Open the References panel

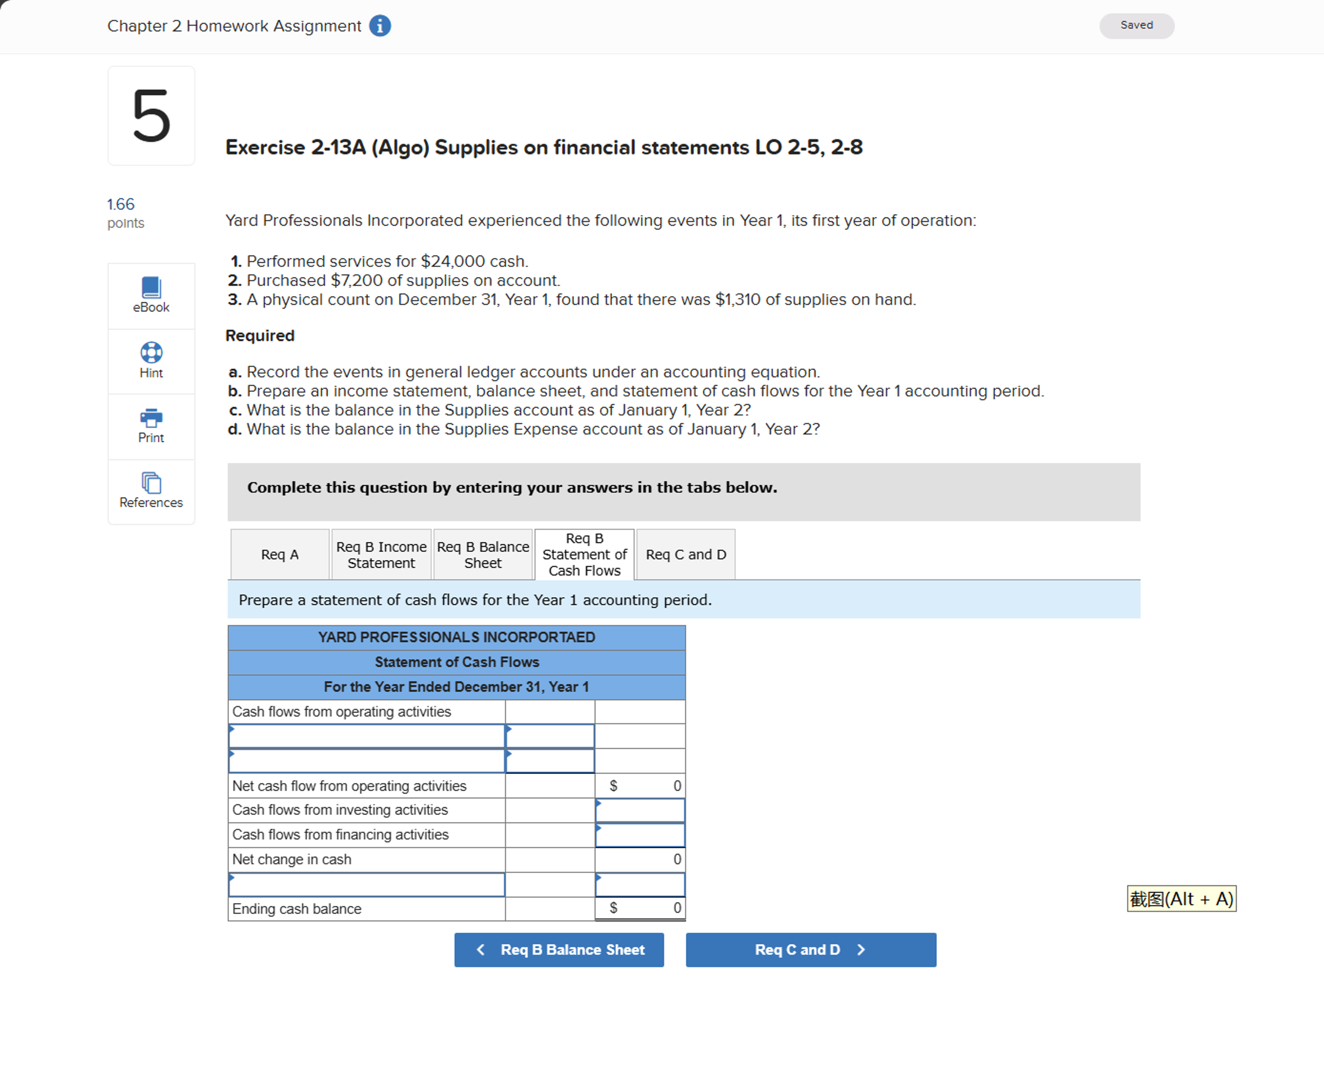coord(151,490)
